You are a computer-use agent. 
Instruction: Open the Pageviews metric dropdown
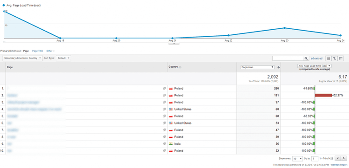(x=257, y=67)
